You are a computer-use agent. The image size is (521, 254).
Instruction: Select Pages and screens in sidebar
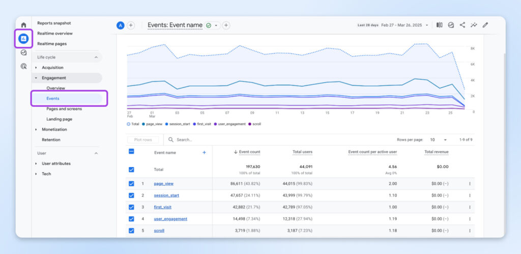point(64,109)
